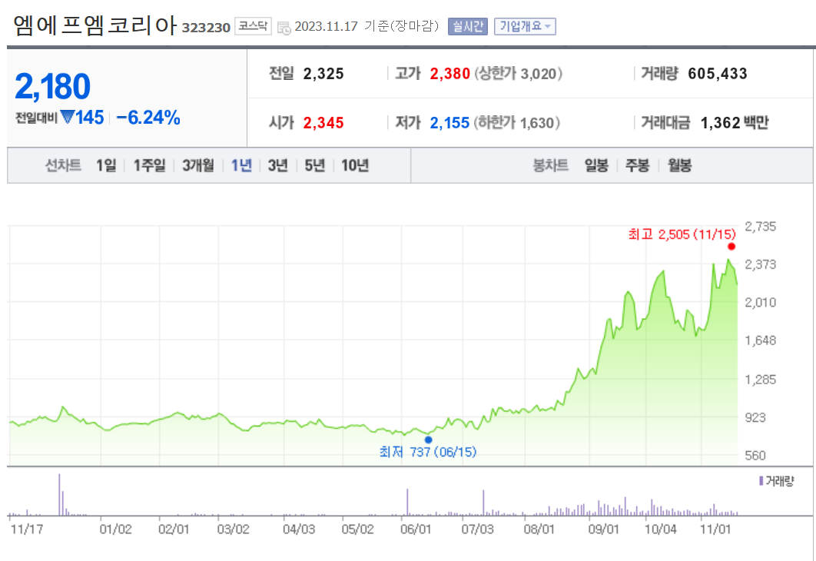Click the 2023.11.17 date text
The width and height of the screenshot is (816, 561).
(x=327, y=27)
